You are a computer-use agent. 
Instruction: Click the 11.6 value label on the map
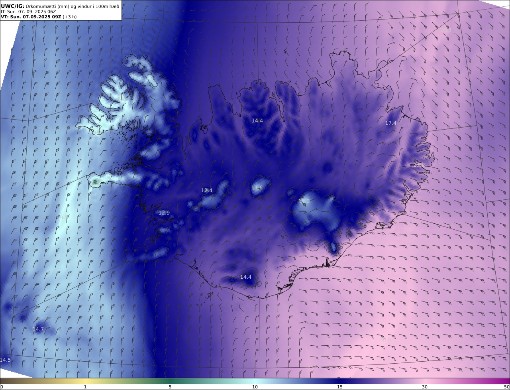pos(257,188)
